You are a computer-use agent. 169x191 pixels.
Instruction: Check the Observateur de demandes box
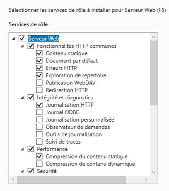[x=40, y=127]
